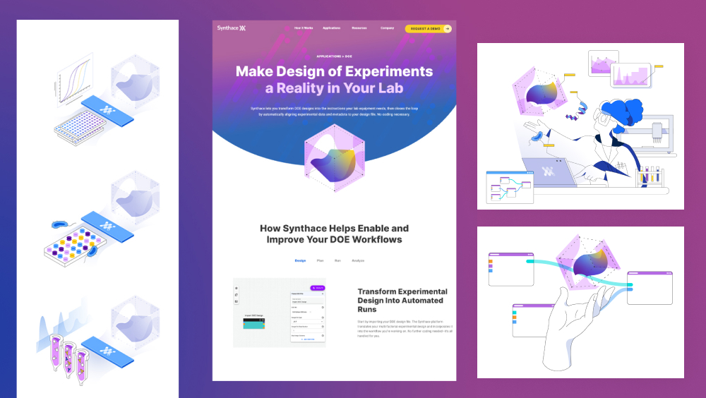Image resolution: width=706 pixels, height=398 pixels.
Task: Click the hexagon response-surface illustration in the hero
Action: click(334, 158)
